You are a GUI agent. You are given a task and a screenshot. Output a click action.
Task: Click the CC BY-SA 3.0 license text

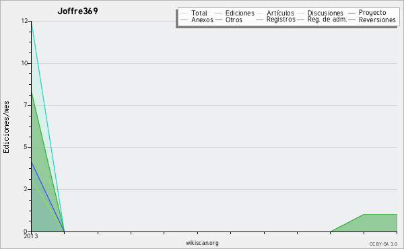click(383, 244)
